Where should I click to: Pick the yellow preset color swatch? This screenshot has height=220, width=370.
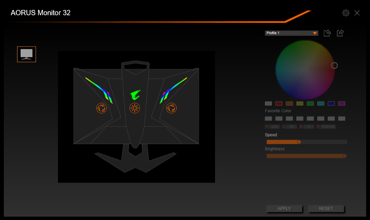click(x=300, y=103)
